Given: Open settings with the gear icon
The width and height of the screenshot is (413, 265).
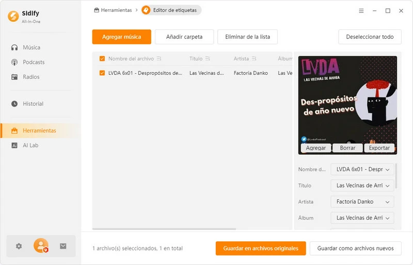Looking at the screenshot, I should tap(19, 246).
